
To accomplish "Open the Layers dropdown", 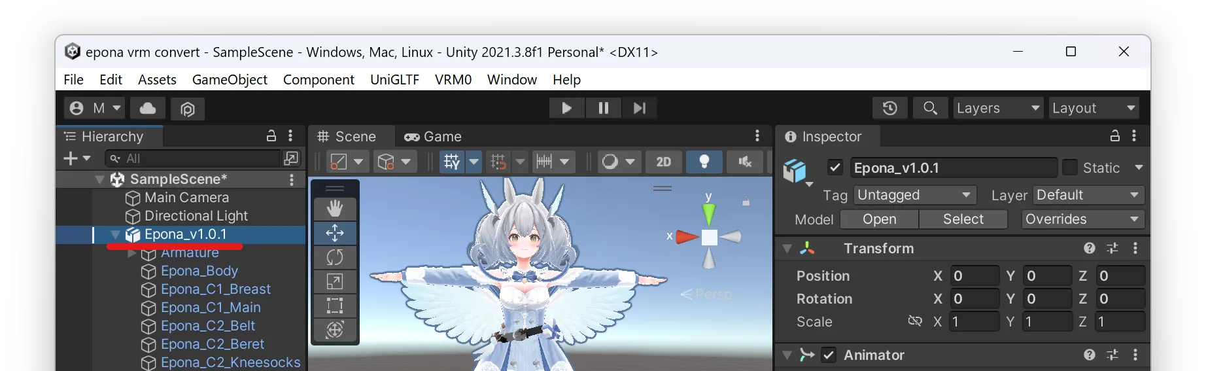I will pyautogui.click(x=998, y=108).
